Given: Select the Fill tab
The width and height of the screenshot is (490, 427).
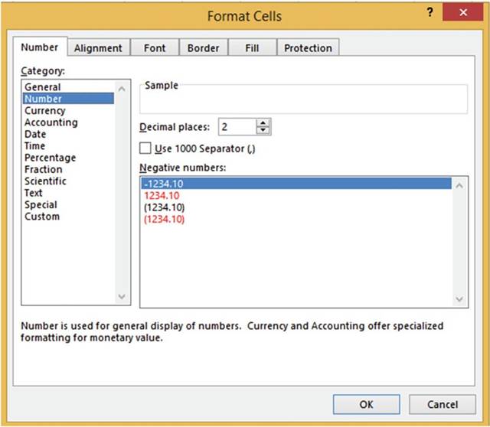Looking at the screenshot, I should (252, 48).
